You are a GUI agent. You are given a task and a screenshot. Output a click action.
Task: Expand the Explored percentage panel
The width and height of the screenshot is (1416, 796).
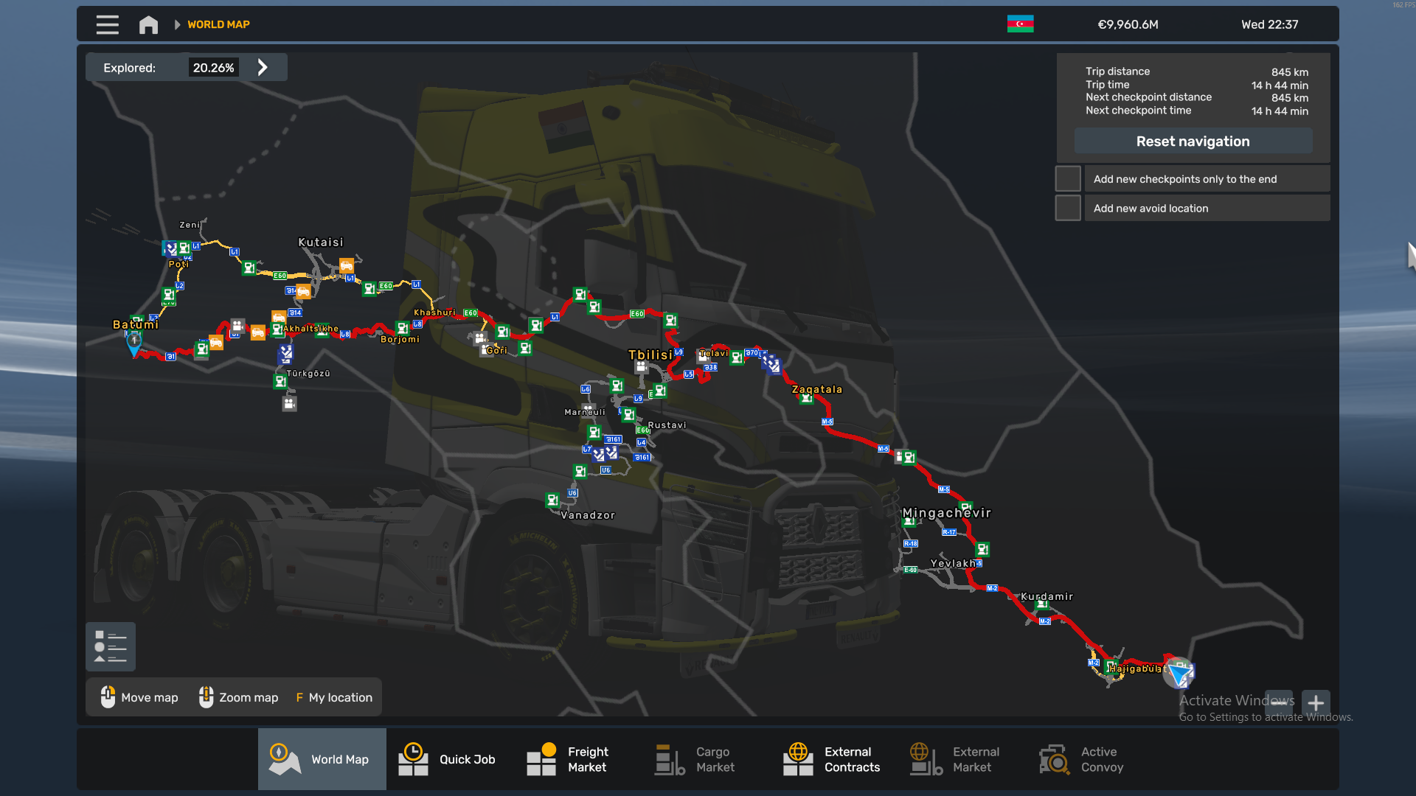tap(263, 68)
